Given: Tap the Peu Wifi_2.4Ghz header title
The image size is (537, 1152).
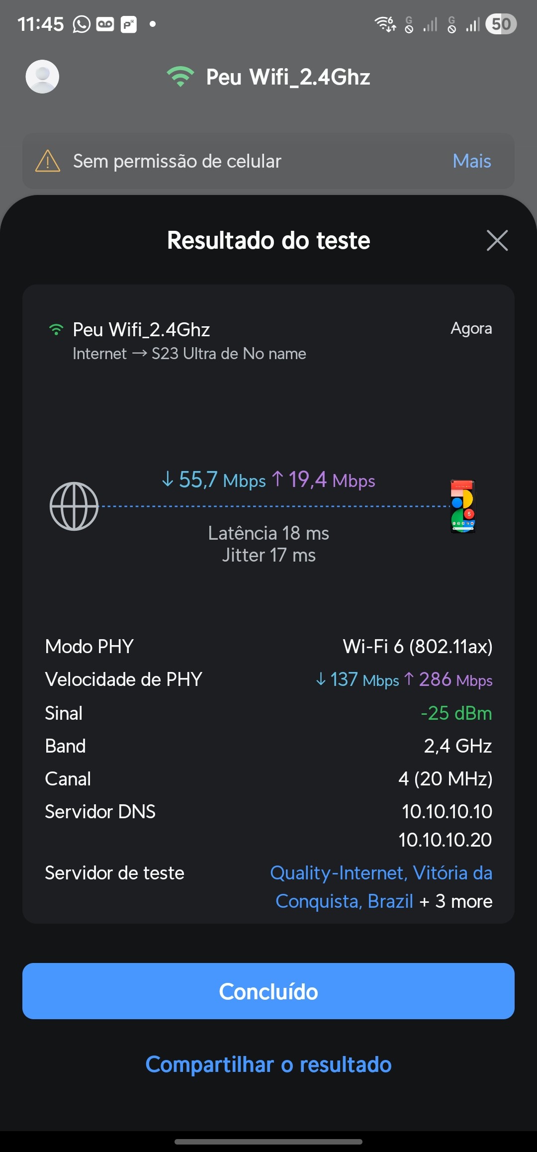Looking at the screenshot, I should (x=288, y=77).
